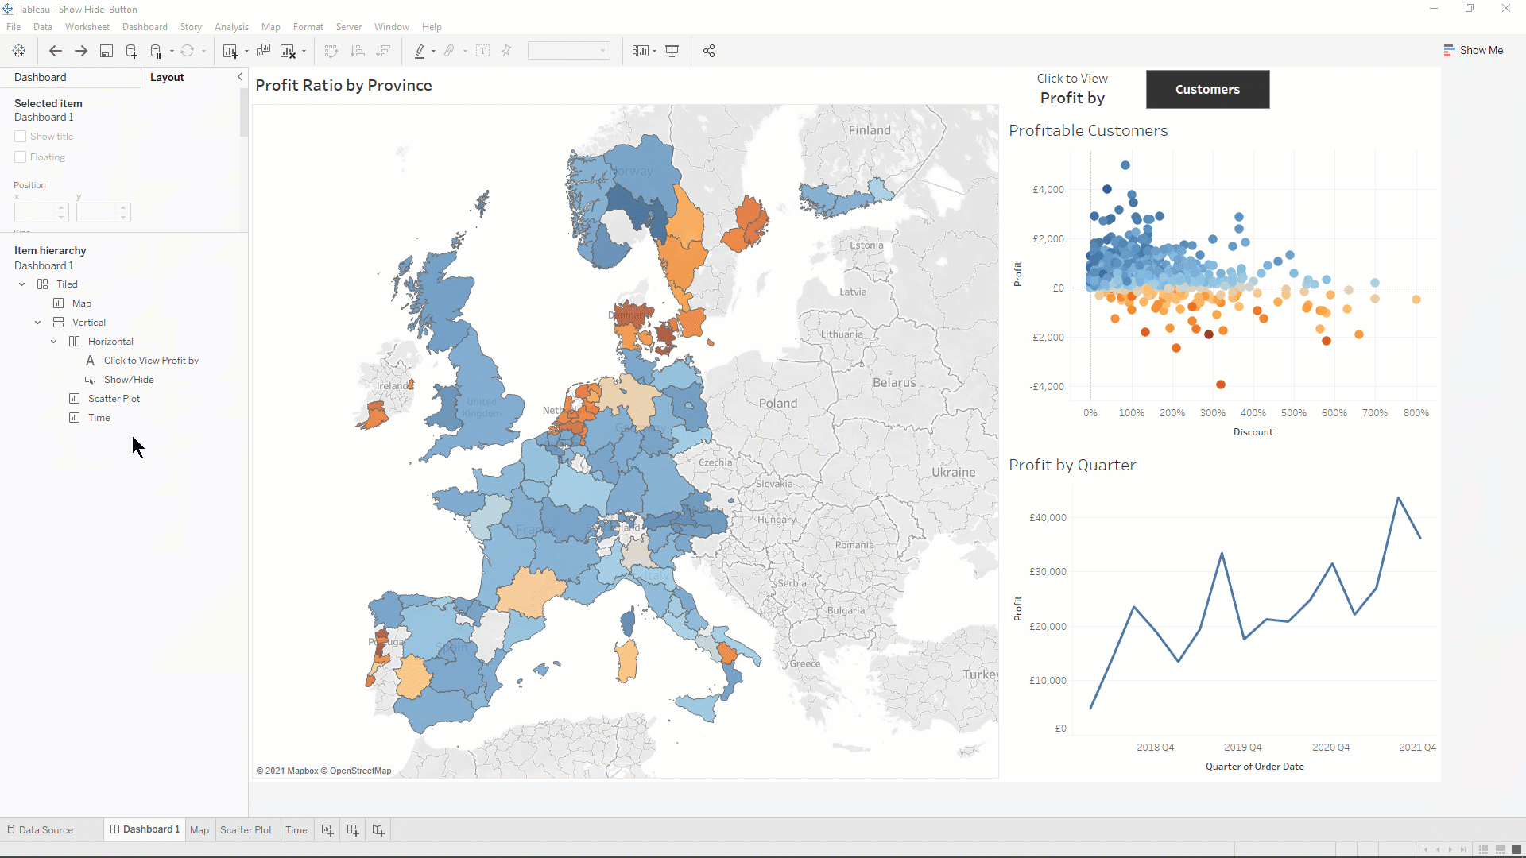Switch to the Layout pane tab
Viewport: 1526px width, 858px height.
[167, 77]
